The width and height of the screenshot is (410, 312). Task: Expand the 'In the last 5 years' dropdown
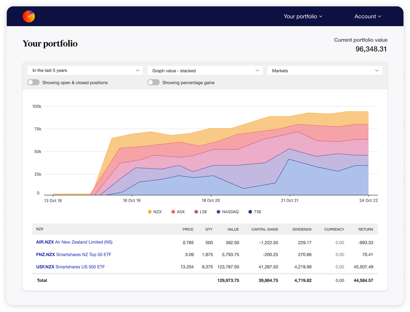(85, 70)
